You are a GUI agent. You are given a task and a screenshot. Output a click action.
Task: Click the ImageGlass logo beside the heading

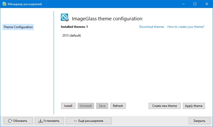pyautogui.click(x=65, y=18)
